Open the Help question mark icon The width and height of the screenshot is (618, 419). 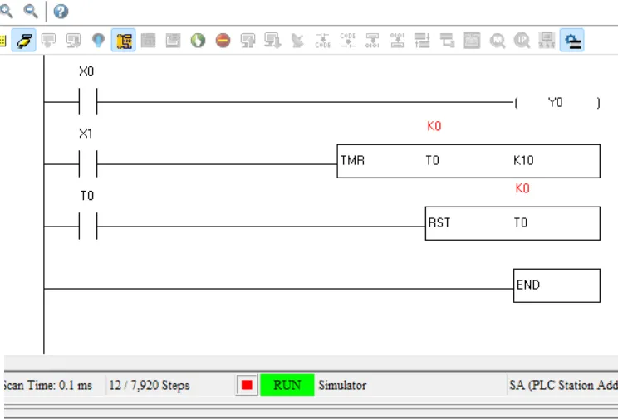pos(61,11)
